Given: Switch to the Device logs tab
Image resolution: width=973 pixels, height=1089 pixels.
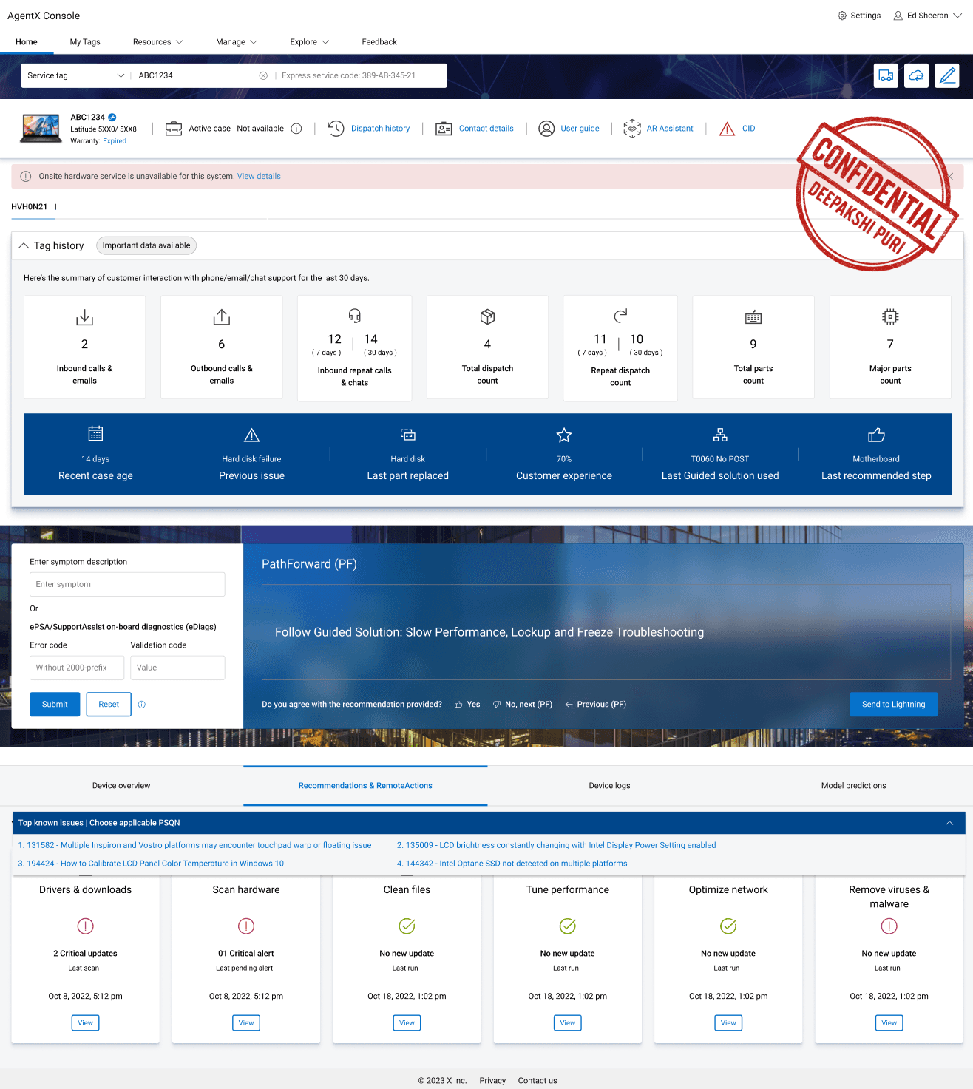Looking at the screenshot, I should pos(609,786).
